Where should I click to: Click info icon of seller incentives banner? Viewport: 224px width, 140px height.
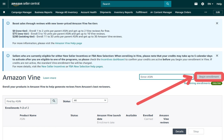8,56
